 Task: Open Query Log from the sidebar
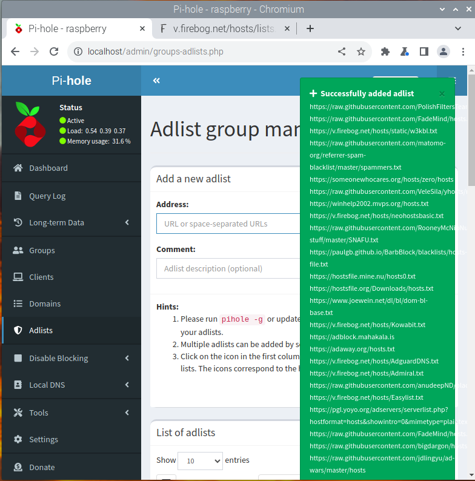pos(71,196)
